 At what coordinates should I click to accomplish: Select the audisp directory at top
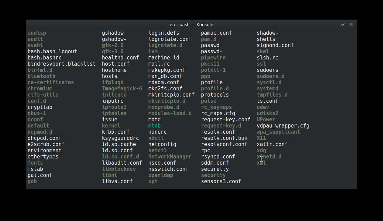36,33
